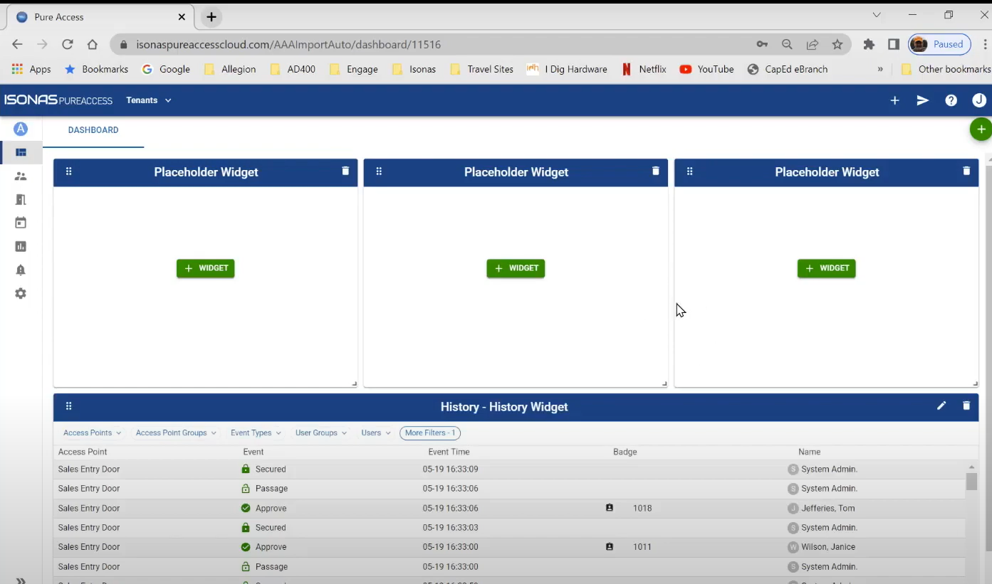Delete the second Placeholder Widget

tap(656, 171)
